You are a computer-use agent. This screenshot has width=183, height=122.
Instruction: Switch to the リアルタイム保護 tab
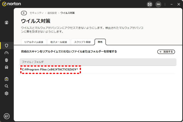(x=34, y=42)
